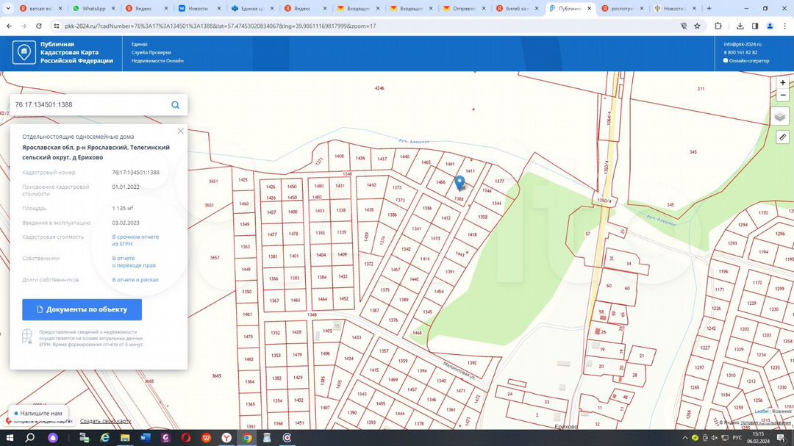Click the Онлайн-оператор link in the header
This screenshot has width=794, height=446.
pyautogui.click(x=748, y=61)
